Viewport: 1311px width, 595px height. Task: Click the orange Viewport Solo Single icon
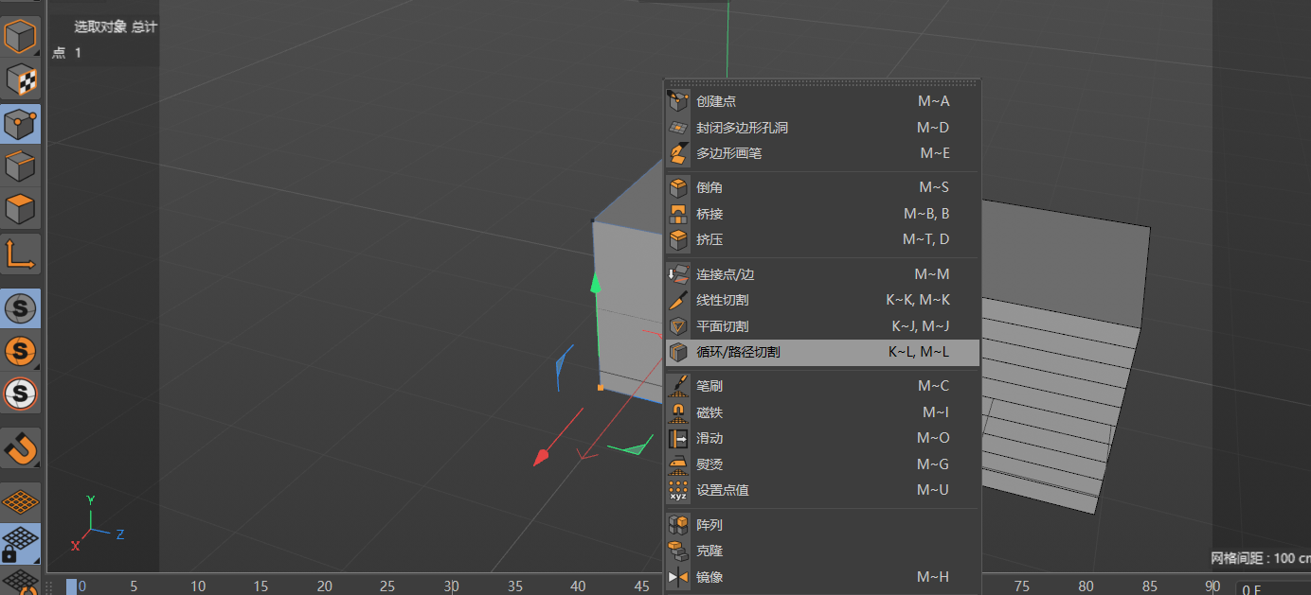point(20,351)
